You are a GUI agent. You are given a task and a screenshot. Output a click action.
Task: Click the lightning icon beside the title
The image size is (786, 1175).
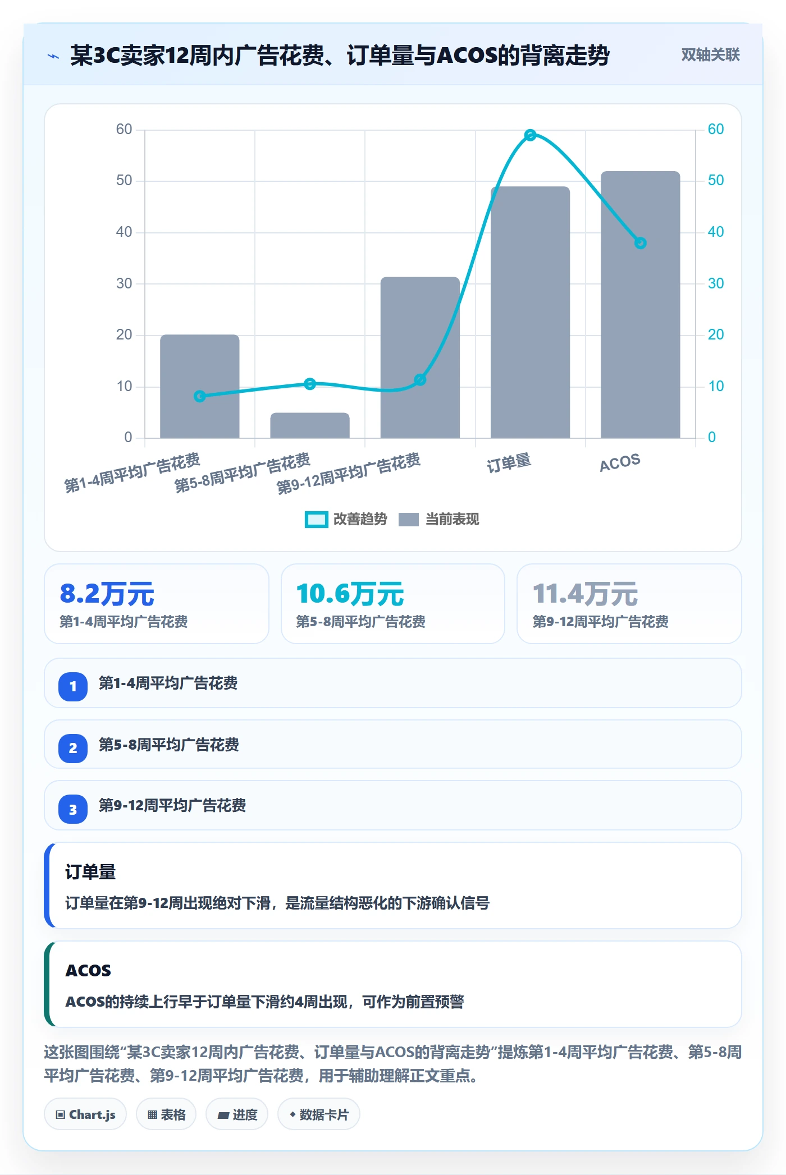tap(53, 56)
